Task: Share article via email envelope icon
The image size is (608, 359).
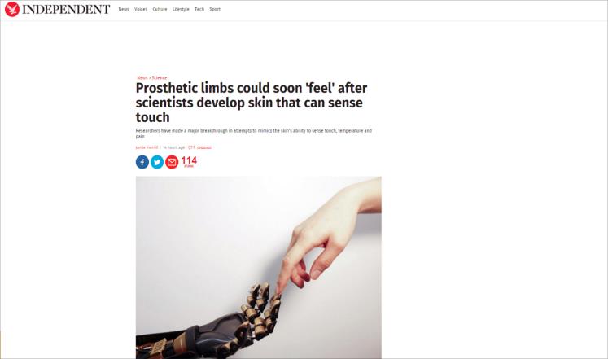Action: [x=172, y=162]
